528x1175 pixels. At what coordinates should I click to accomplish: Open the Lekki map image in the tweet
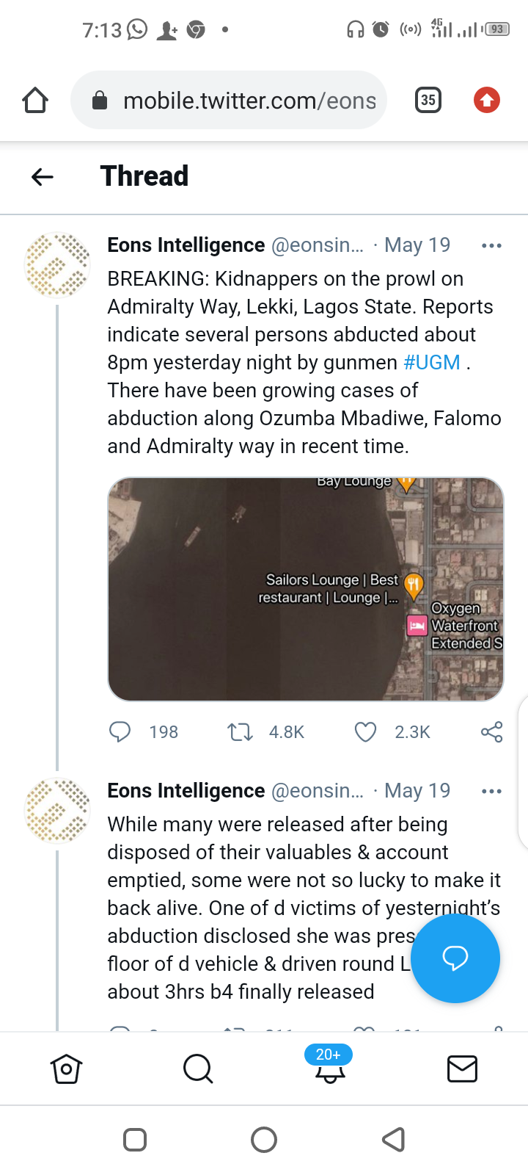305,589
